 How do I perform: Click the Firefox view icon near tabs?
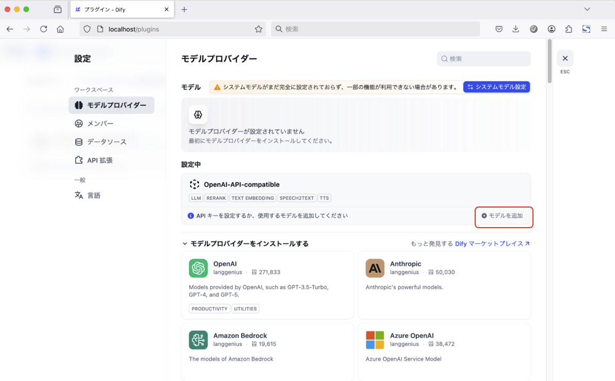pyautogui.click(x=58, y=9)
